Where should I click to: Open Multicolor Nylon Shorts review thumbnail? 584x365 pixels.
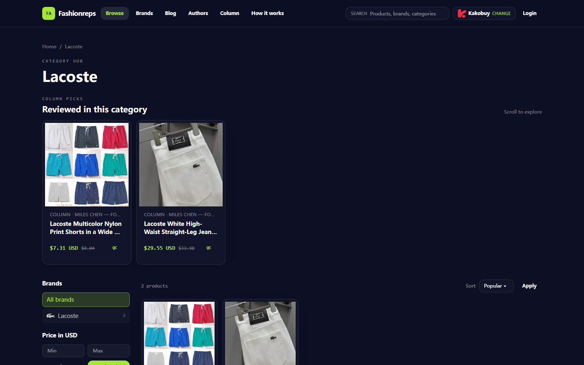(87, 165)
